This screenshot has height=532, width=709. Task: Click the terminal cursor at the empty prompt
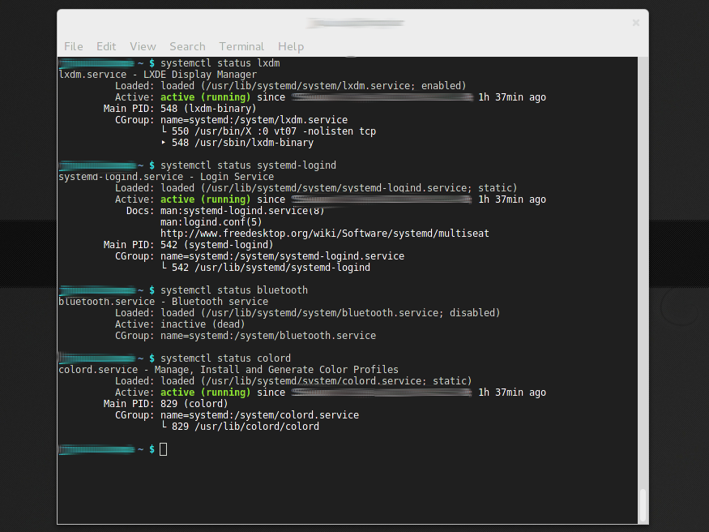click(163, 449)
